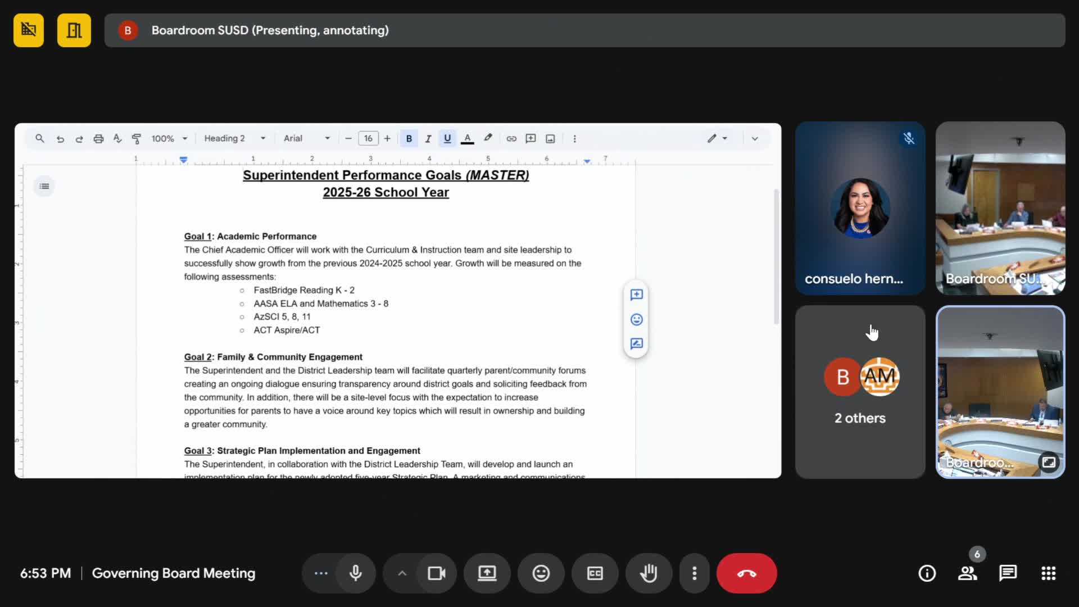Click the present screen button
Screen dimensions: 1079x607
(x=487, y=573)
